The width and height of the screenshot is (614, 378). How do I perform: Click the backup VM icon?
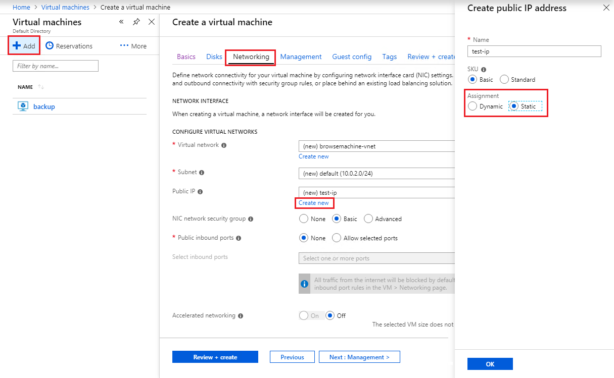[x=23, y=106]
